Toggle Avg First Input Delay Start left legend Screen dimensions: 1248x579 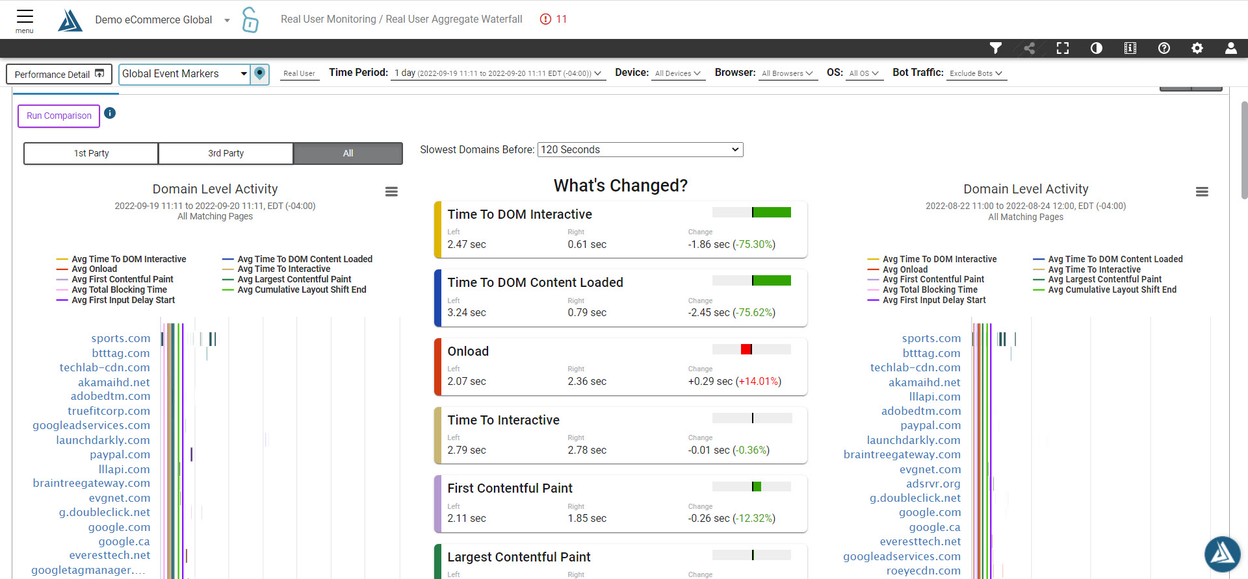(x=116, y=300)
